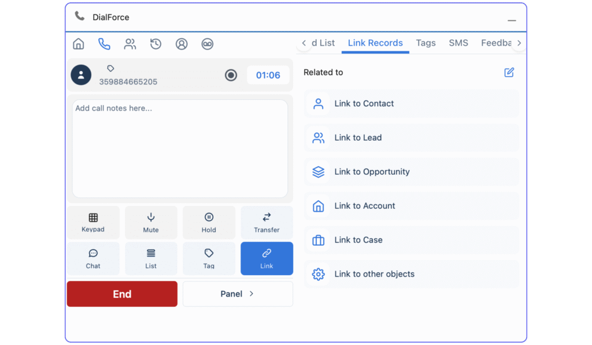Click the caller number 359884665205
Image resolution: width=592 pixels, height=345 pixels.
(x=128, y=82)
